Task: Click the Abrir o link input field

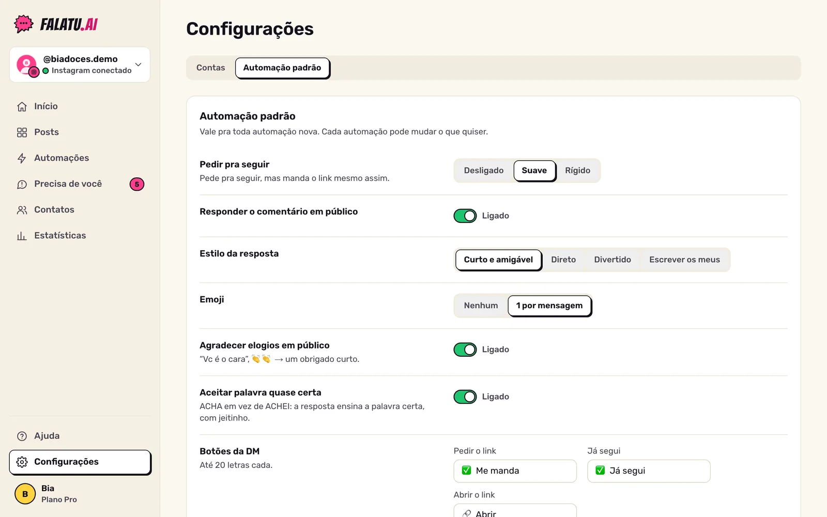Action: click(515, 510)
